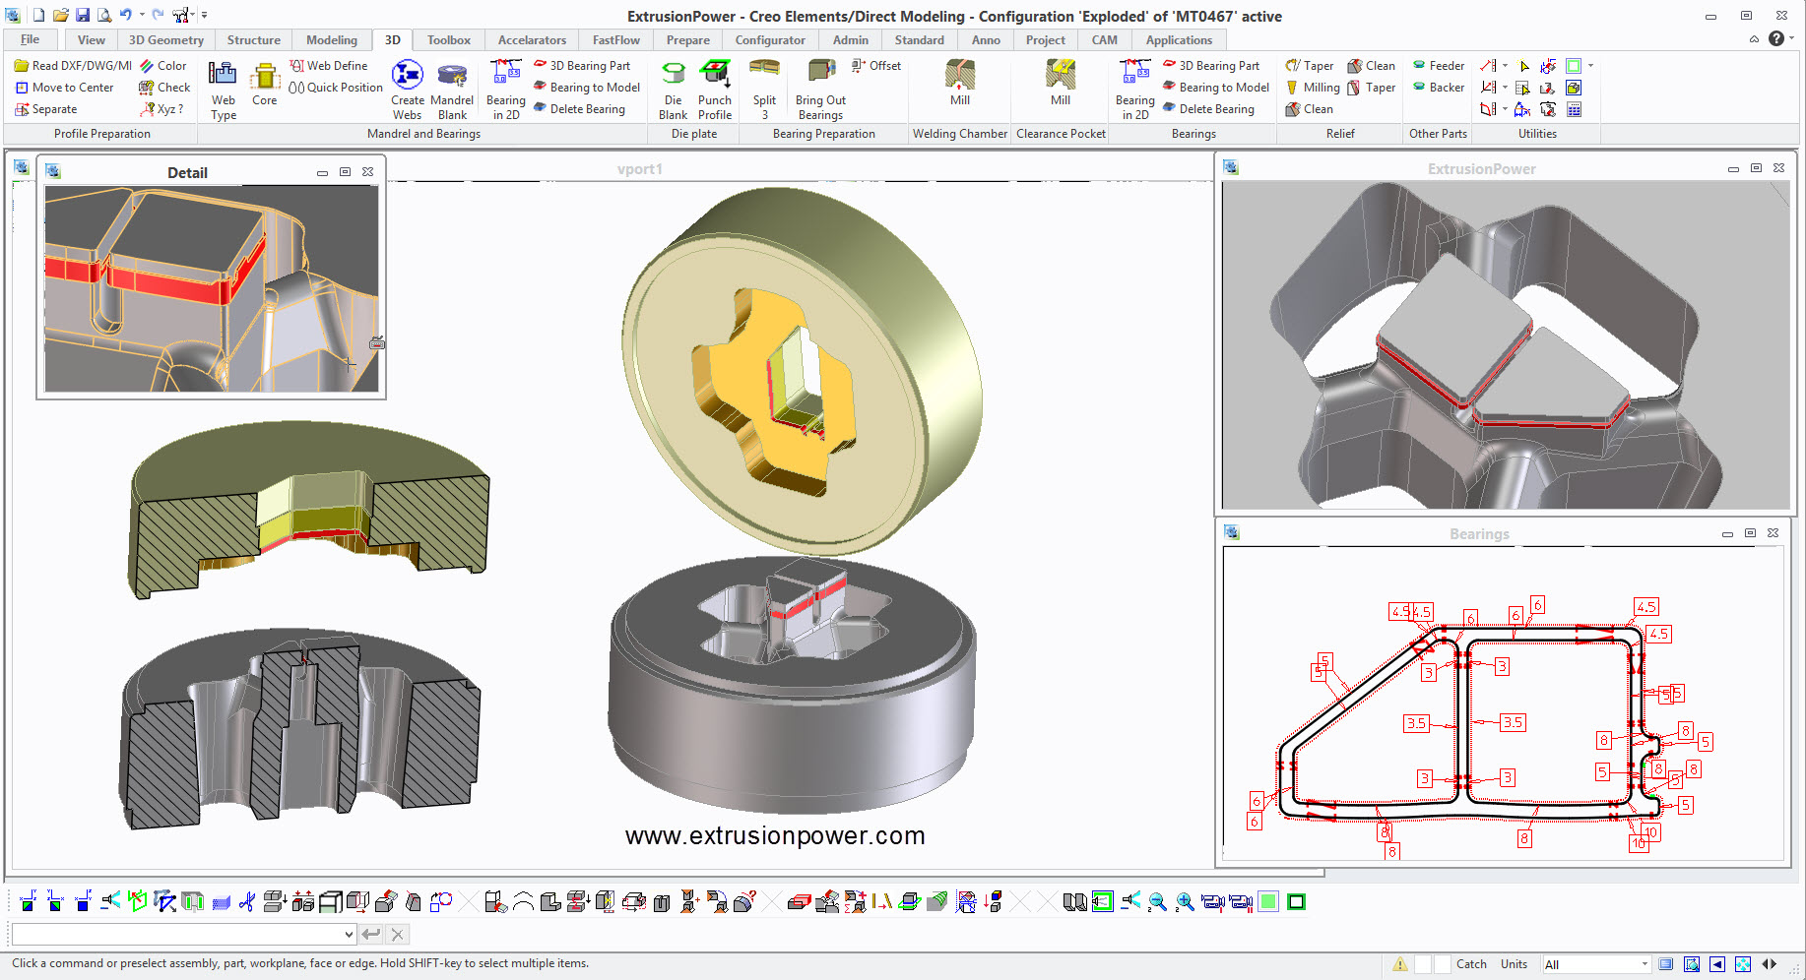
Task: Click Read DXF/DWG/MI button
Action: (x=73, y=66)
